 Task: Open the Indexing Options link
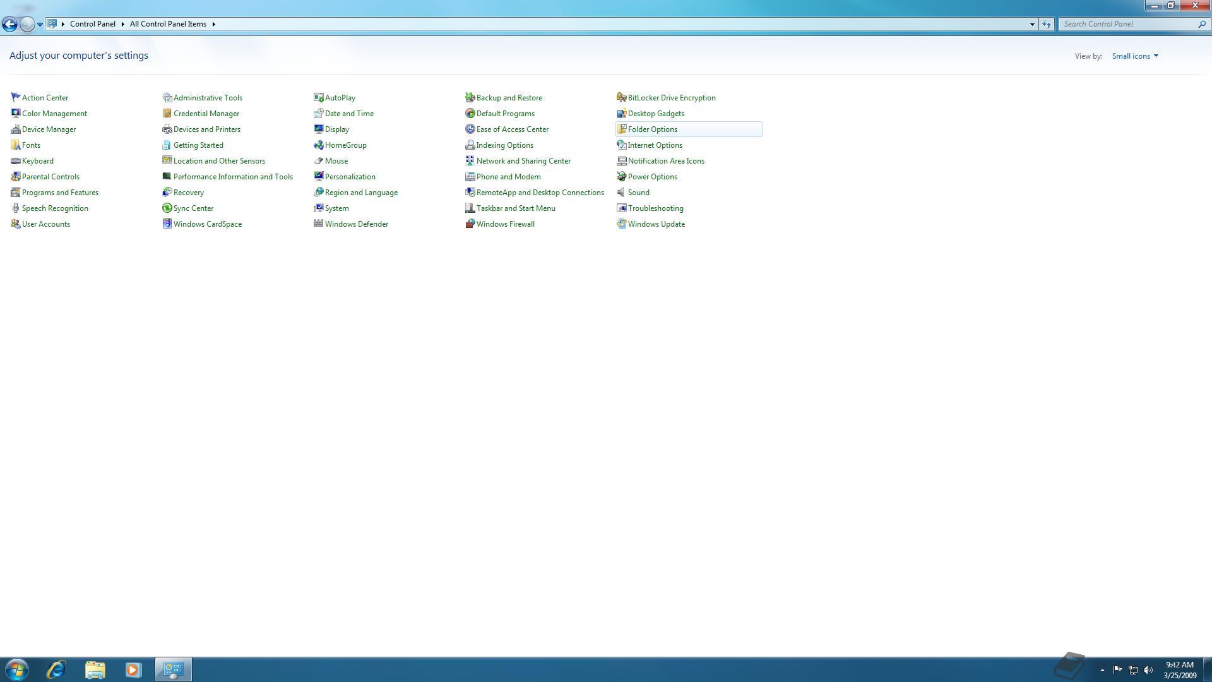tap(505, 145)
